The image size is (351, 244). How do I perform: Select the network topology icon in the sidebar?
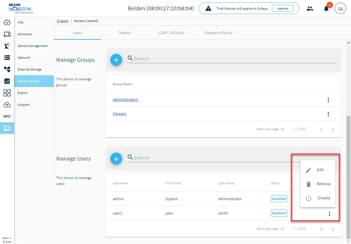(x=7, y=69)
